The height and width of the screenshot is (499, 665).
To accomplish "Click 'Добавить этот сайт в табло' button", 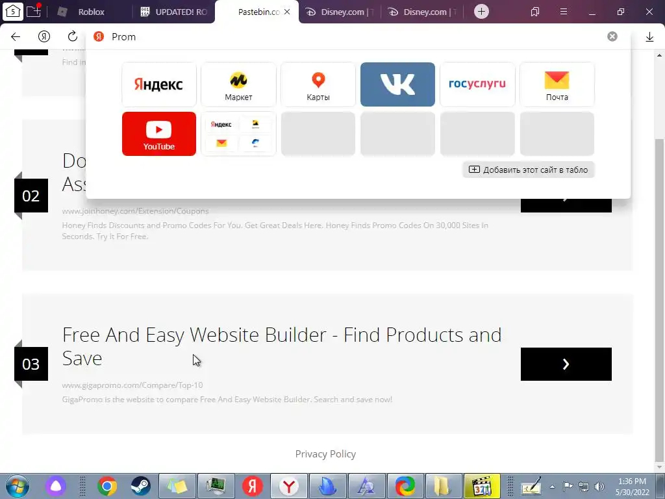I will 529,170.
